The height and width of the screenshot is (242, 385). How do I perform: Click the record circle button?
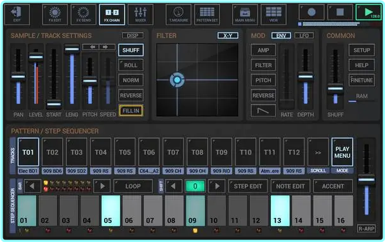tap(311, 12)
